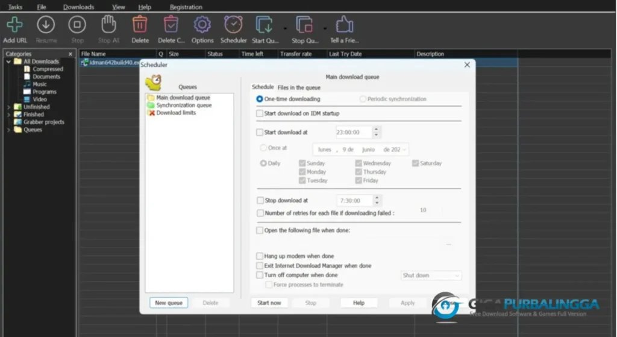Expand the Queues category
617x337 pixels.
tap(8, 130)
